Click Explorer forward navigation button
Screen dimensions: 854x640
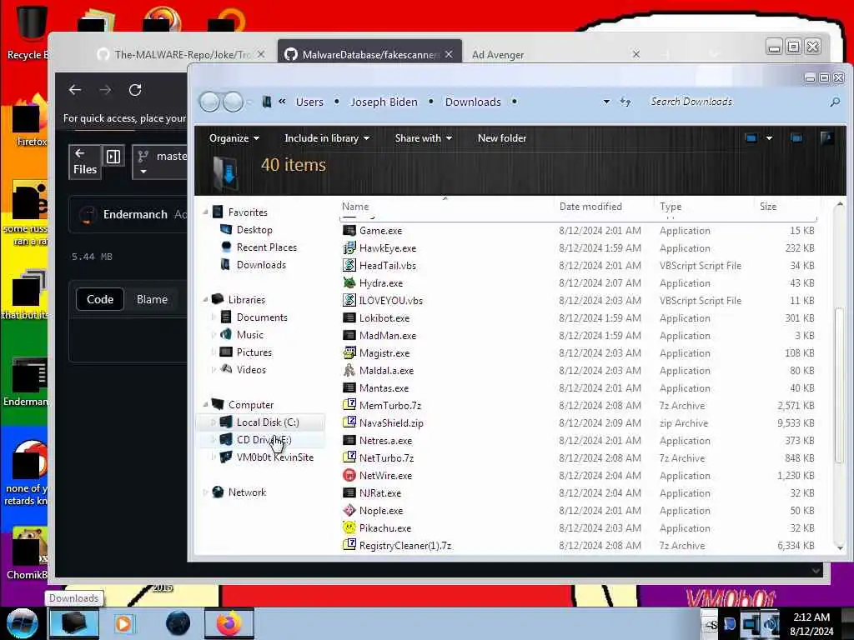(x=234, y=102)
